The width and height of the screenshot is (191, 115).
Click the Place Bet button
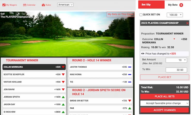click(x=165, y=77)
